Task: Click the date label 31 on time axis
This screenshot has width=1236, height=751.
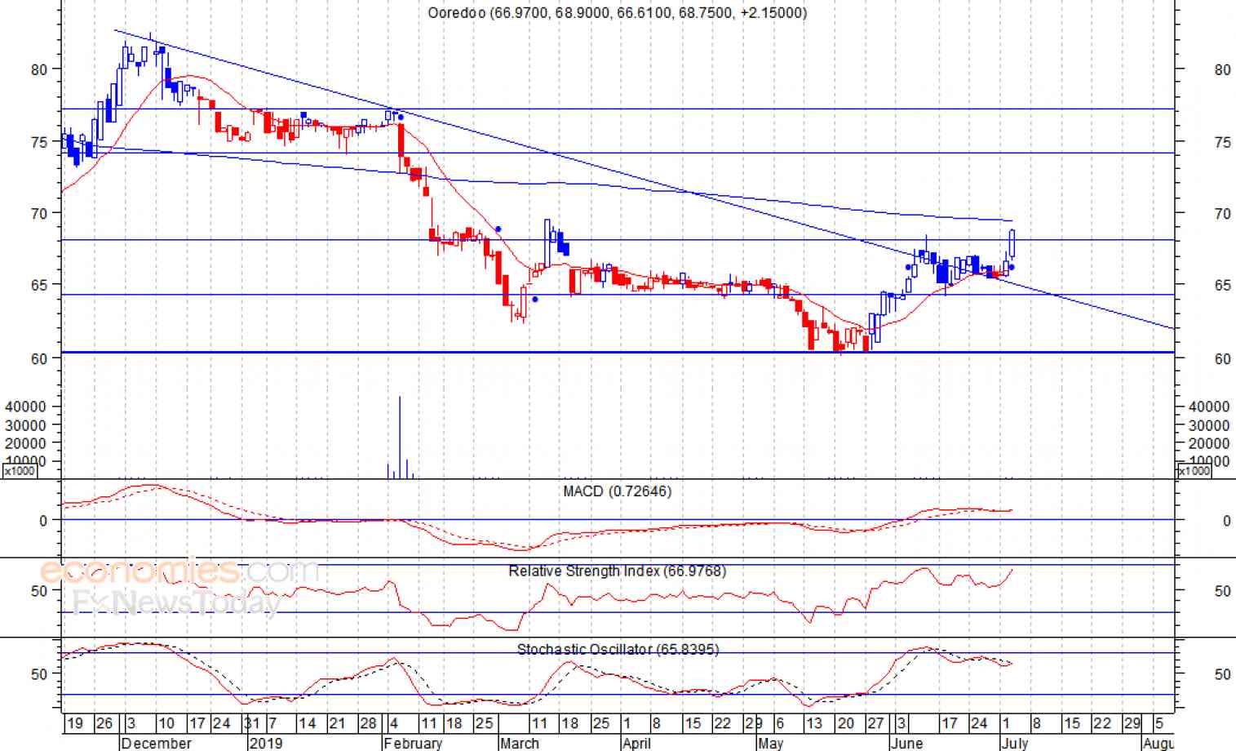Action: (252, 723)
